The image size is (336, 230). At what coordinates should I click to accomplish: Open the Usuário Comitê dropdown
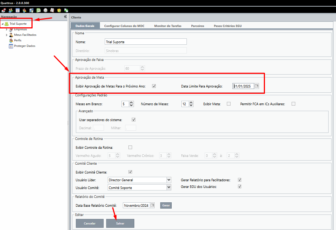169,188
